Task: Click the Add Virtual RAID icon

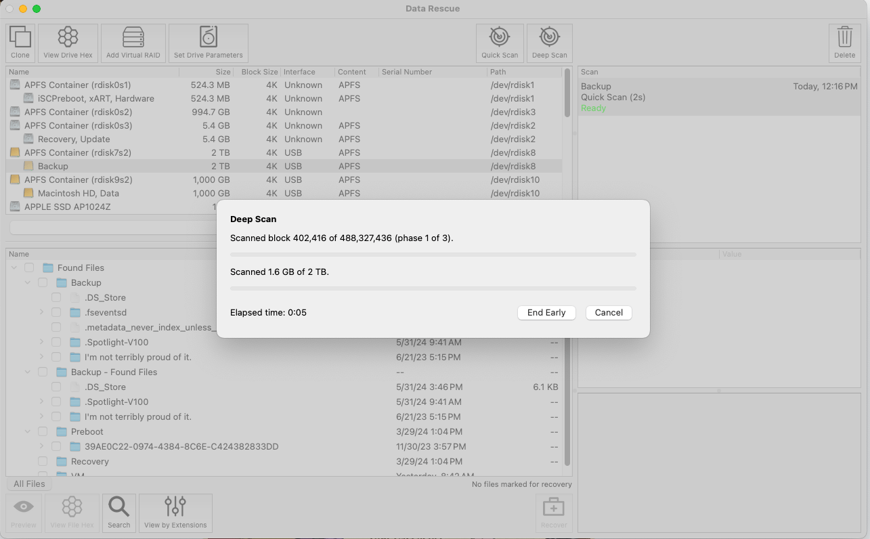Action: [x=133, y=42]
